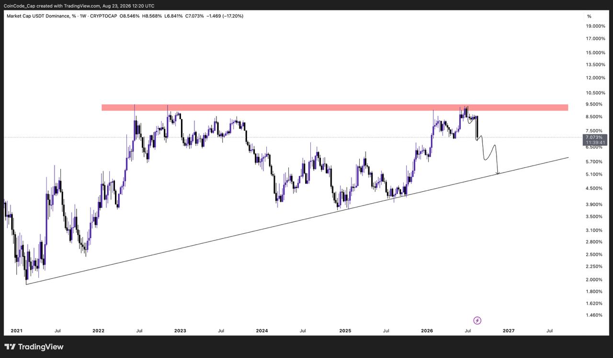Click the 5.700% price axis label
Viewport: 613px width, 358px height.
tap(595, 162)
